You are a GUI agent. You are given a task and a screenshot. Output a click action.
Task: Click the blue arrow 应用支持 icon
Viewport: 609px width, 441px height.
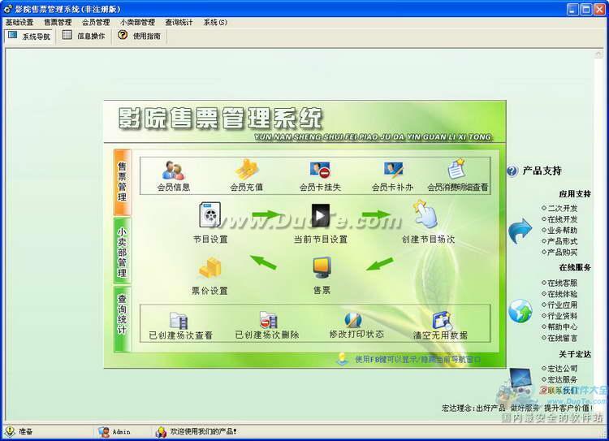tap(520, 231)
